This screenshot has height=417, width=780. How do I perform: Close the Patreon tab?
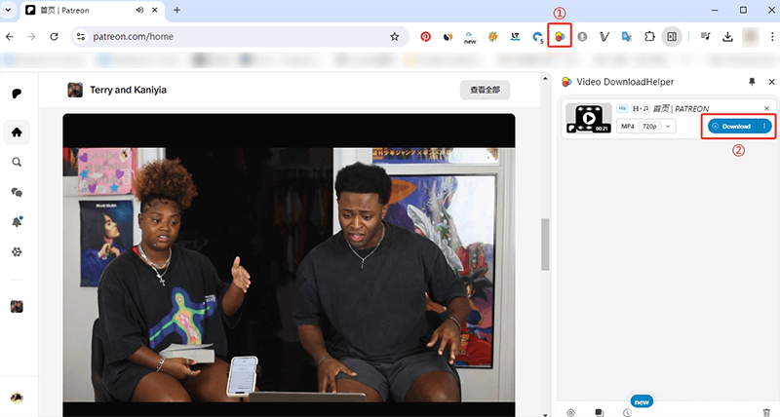[155, 10]
